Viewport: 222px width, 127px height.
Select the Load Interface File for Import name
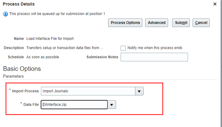(x=50, y=39)
